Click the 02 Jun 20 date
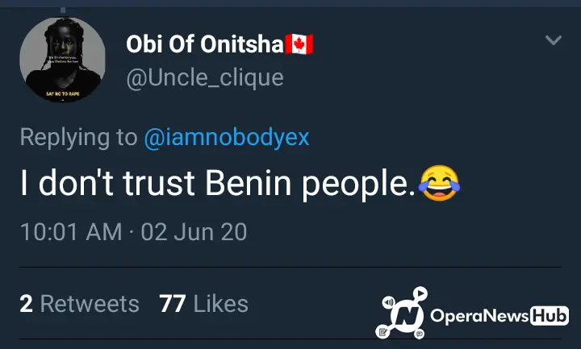The width and height of the screenshot is (581, 349). [194, 232]
